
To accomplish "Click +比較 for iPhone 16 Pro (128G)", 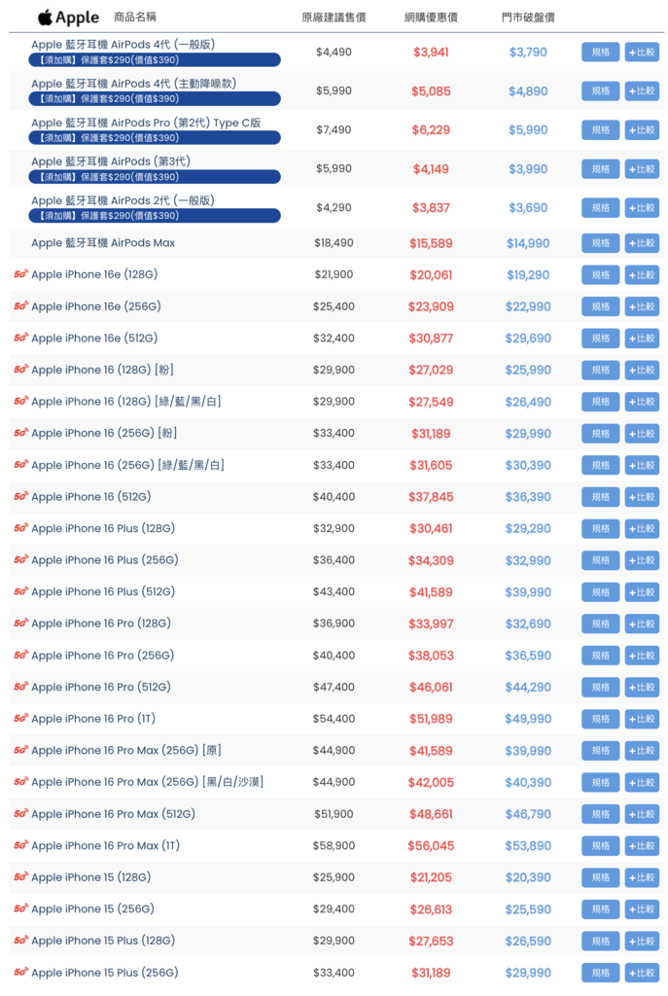I will click(642, 623).
